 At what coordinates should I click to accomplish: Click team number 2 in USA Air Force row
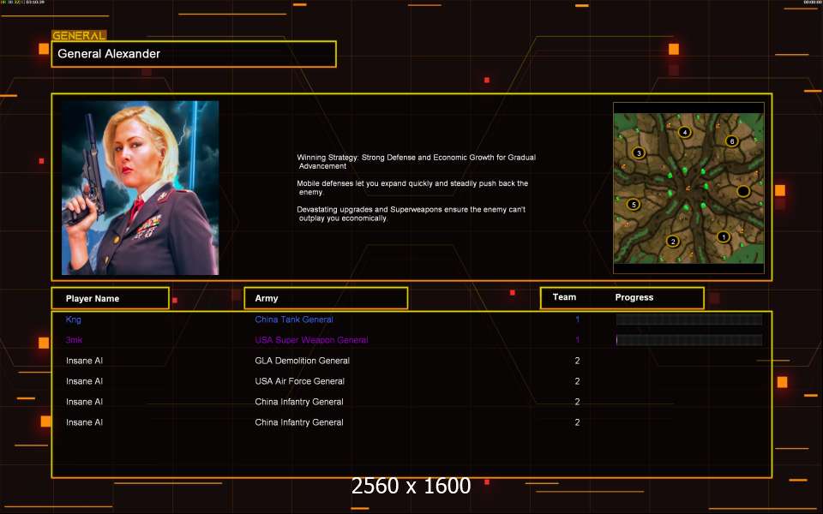tap(577, 381)
